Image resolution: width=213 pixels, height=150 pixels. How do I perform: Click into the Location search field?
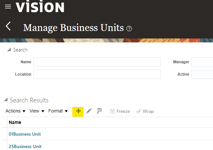[x=97, y=74]
